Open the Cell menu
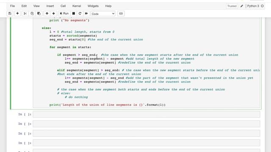Image resolution: width=271 pixels, height=152 pixels. click(x=63, y=6)
